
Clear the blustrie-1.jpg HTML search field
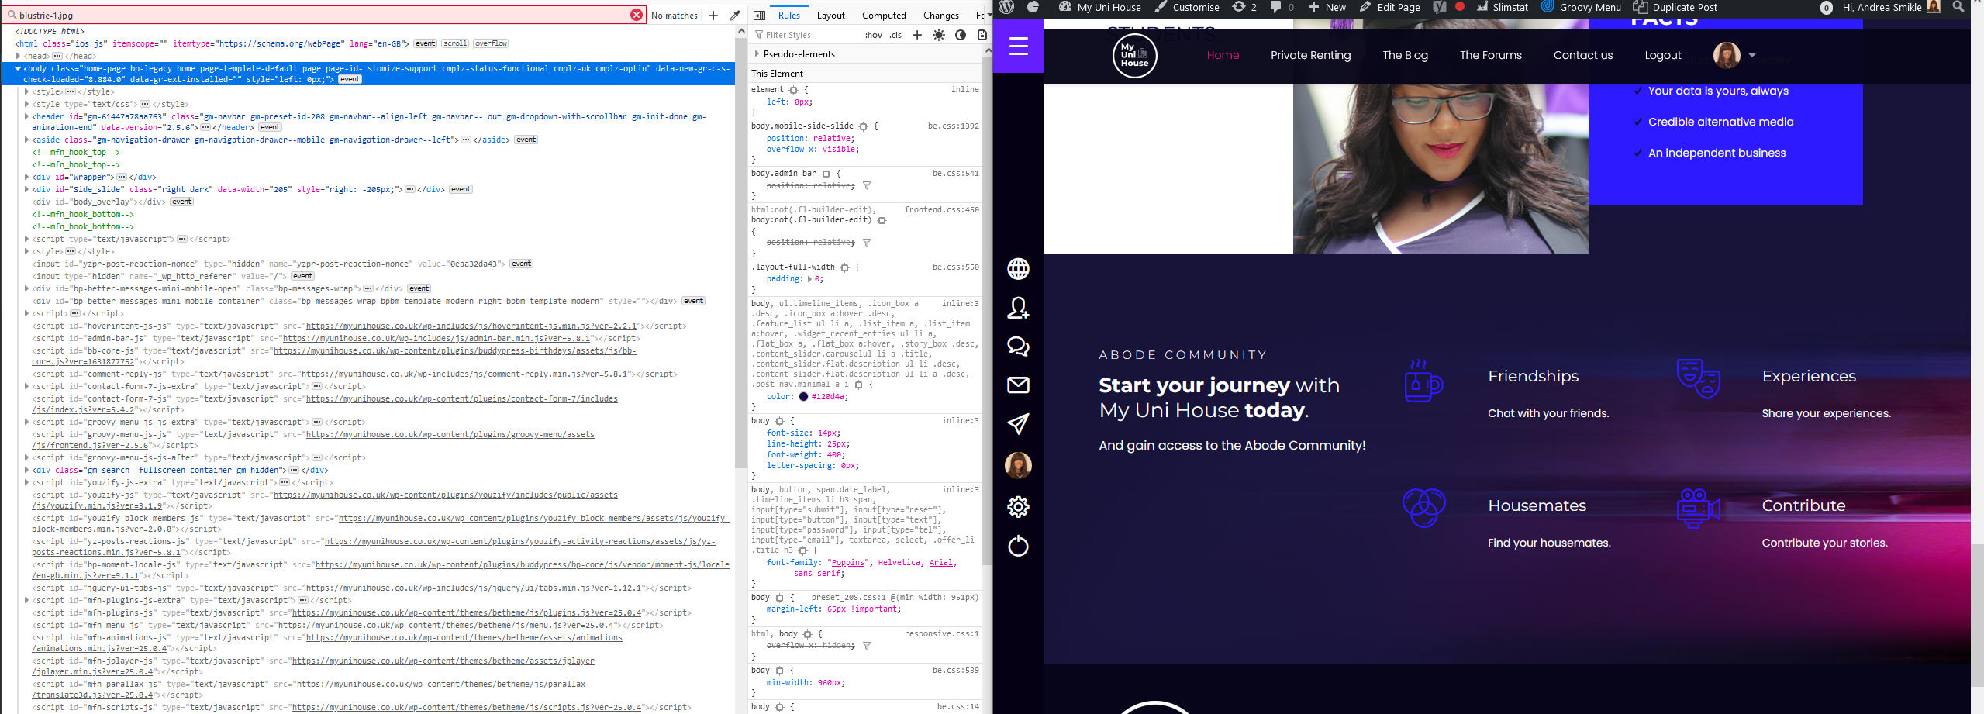(636, 15)
